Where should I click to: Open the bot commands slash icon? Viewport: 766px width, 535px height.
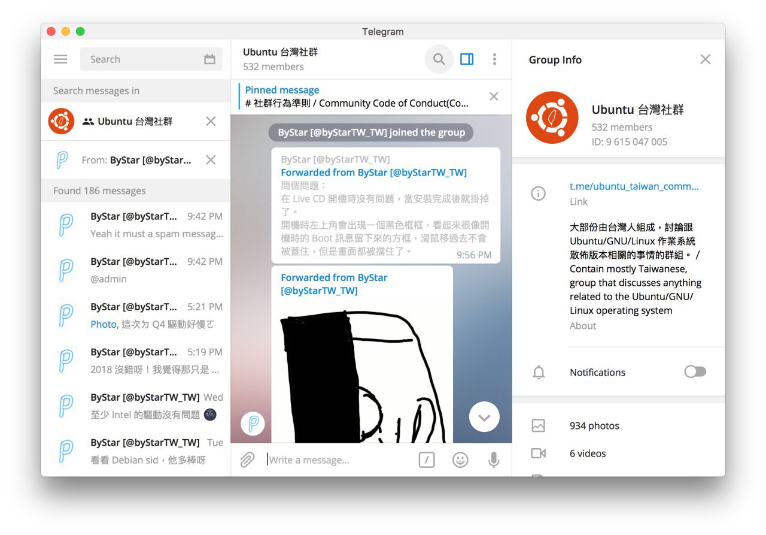pyautogui.click(x=427, y=460)
